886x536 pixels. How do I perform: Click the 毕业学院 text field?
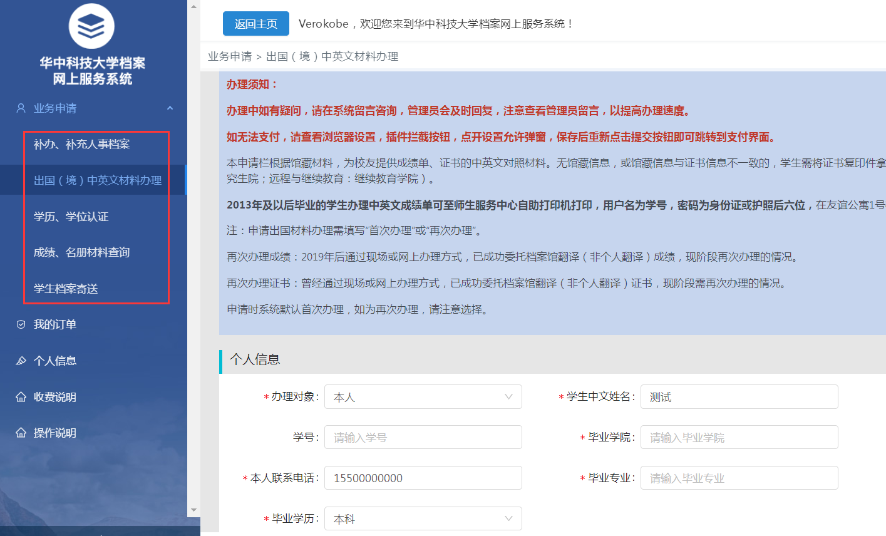(x=739, y=437)
